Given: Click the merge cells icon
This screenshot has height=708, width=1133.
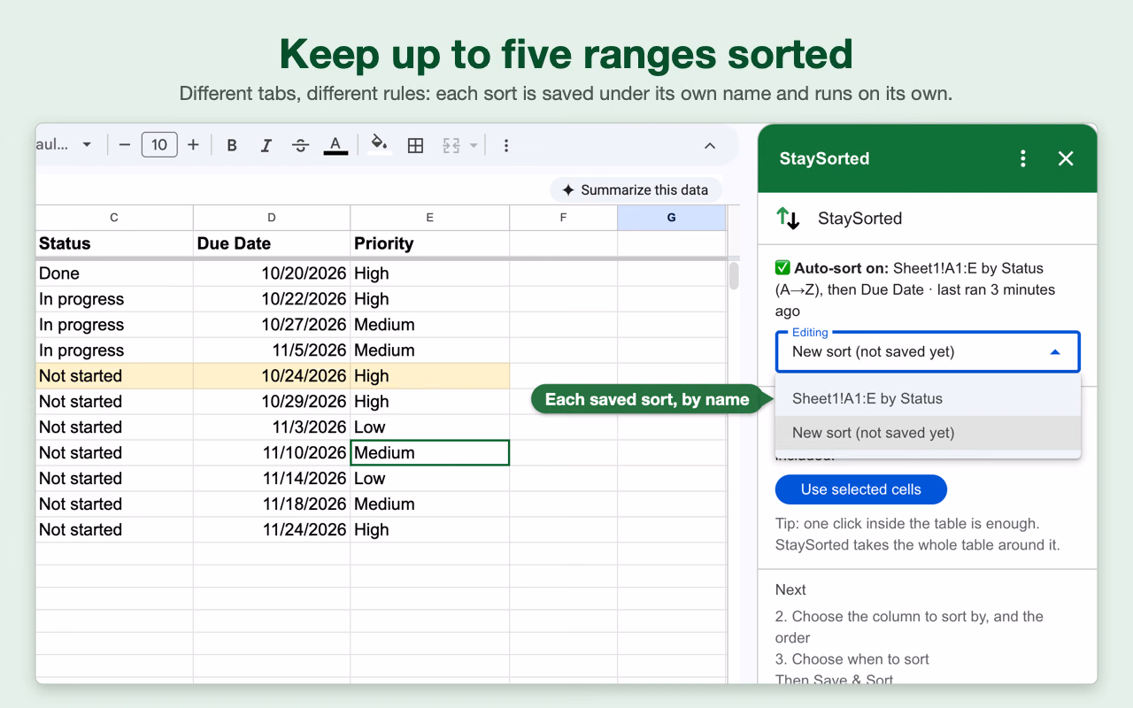Looking at the screenshot, I should coord(451,145).
